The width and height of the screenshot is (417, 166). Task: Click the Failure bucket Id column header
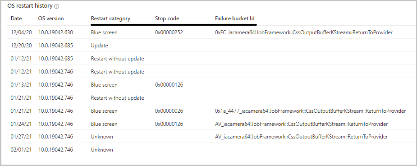tap(235, 18)
